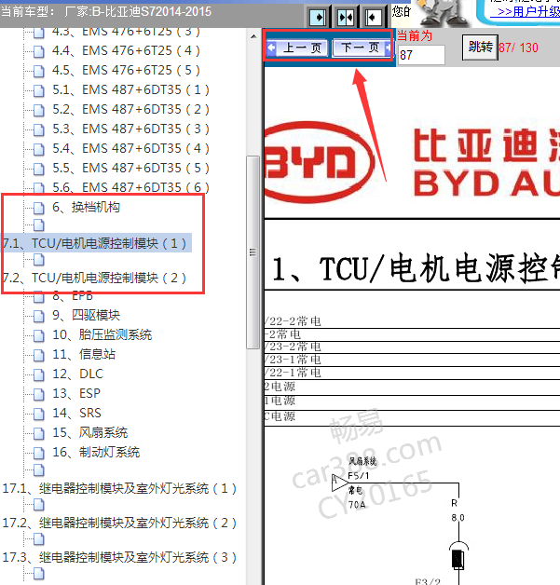Click page icon beside 5.1、EMS 487+6DT35
Screen dimensions: 560x585
click(39, 90)
